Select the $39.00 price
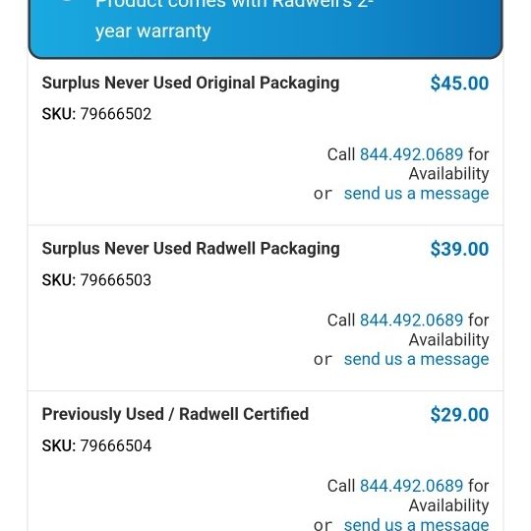The image size is (531, 531). click(x=459, y=249)
